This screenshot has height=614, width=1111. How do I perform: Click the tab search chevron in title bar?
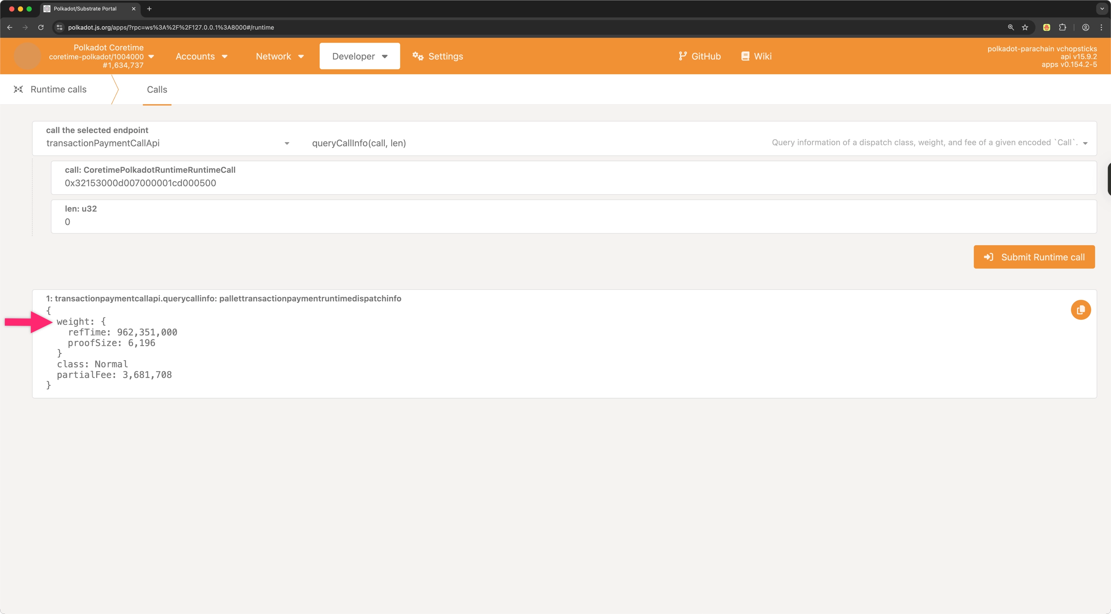[x=1102, y=8]
